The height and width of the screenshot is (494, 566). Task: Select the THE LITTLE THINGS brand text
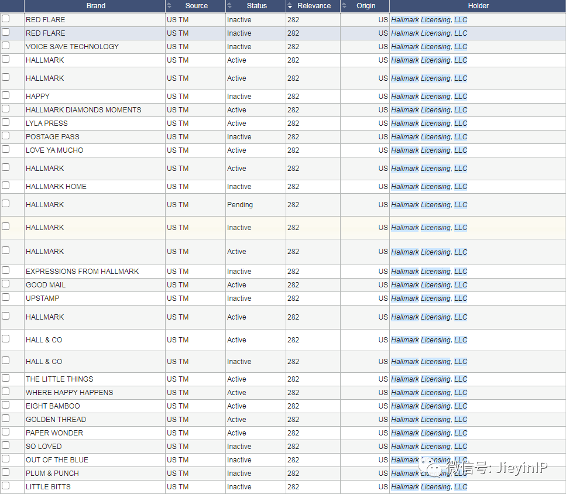pyautogui.click(x=60, y=379)
